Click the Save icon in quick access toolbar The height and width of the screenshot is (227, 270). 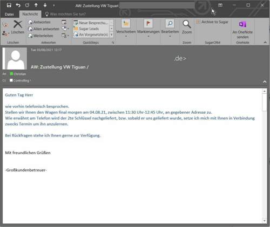click(x=9, y=5)
